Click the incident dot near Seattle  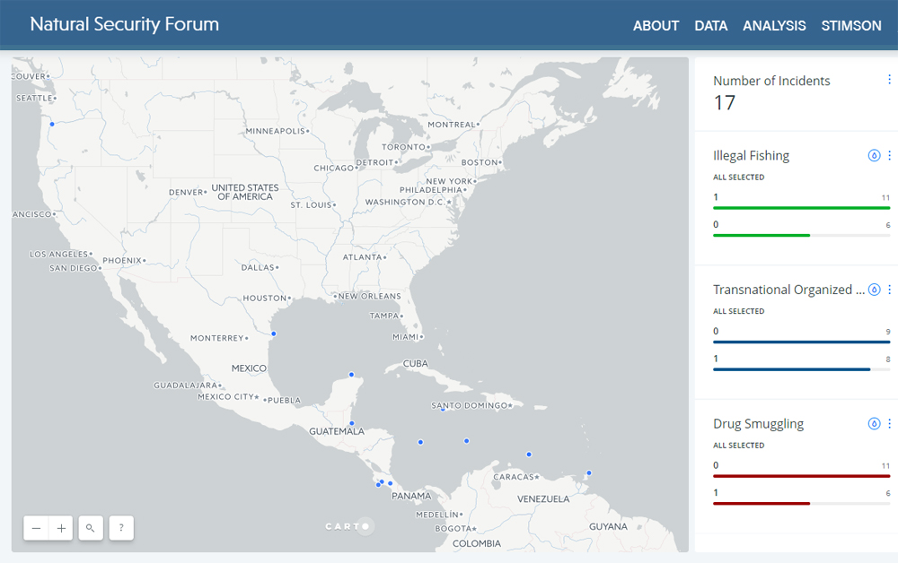click(52, 125)
